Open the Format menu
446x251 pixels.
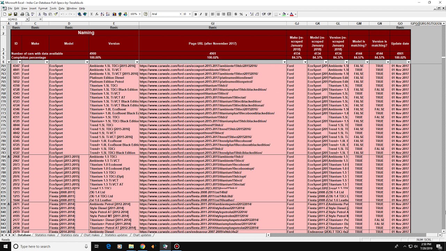(43, 8)
